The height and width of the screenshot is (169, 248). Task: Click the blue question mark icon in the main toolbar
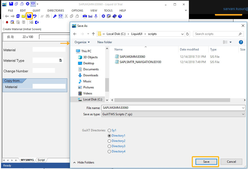[120, 16]
